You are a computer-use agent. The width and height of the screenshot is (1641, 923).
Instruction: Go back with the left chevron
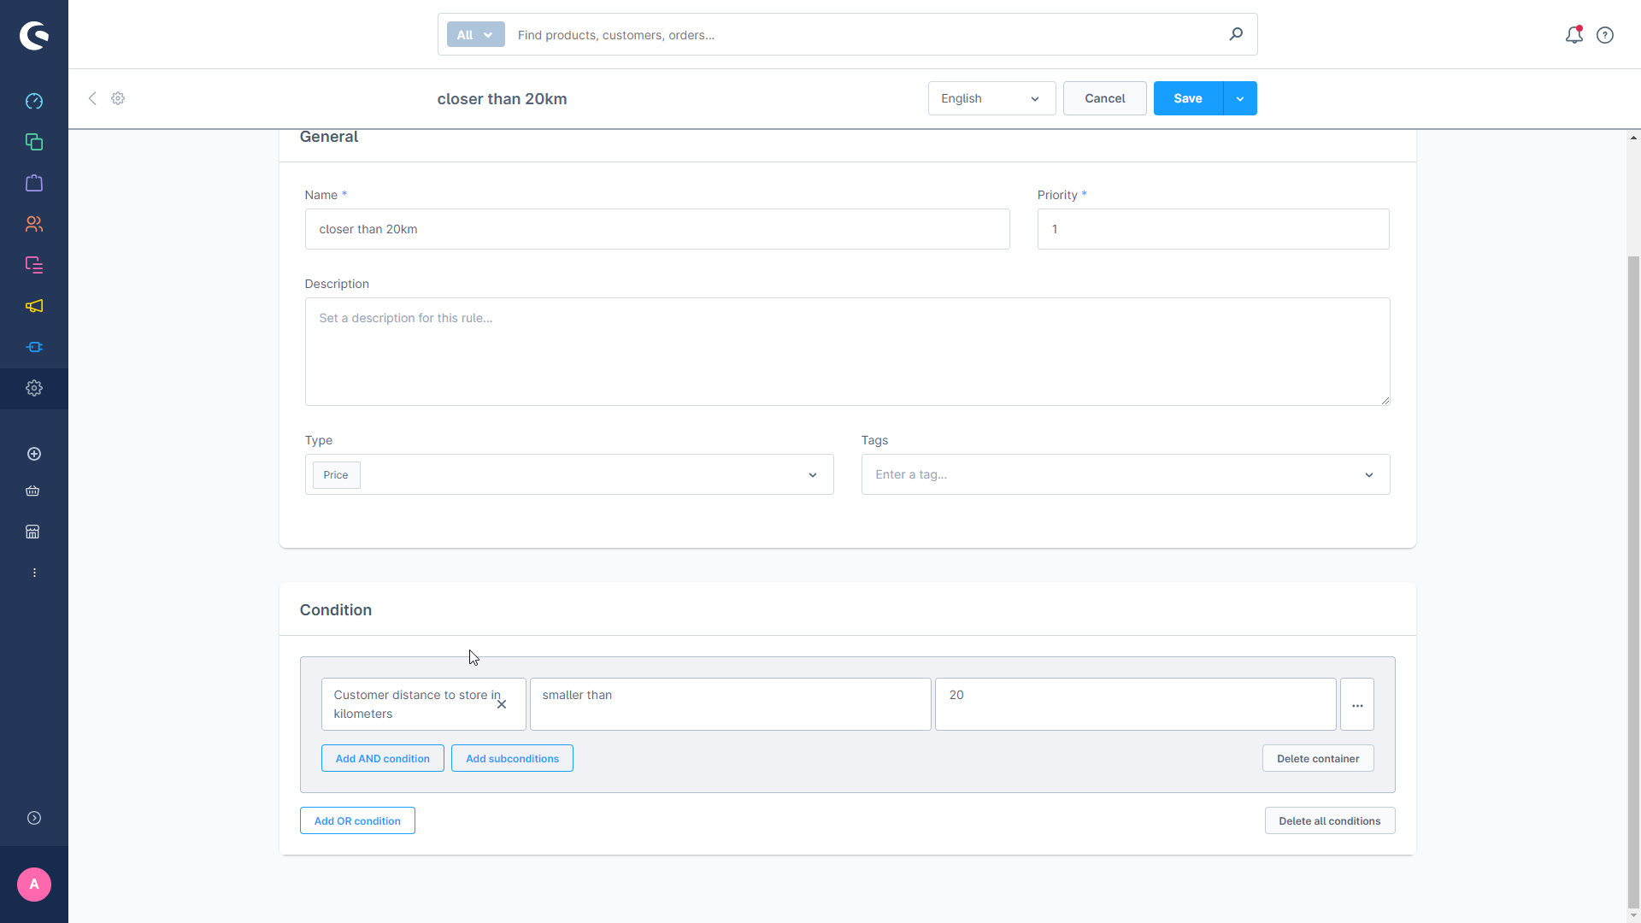coord(92,98)
